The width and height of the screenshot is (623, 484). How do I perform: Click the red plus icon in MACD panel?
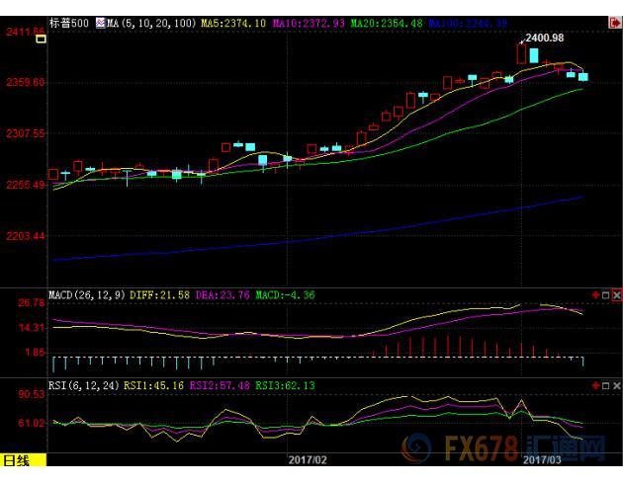point(595,294)
